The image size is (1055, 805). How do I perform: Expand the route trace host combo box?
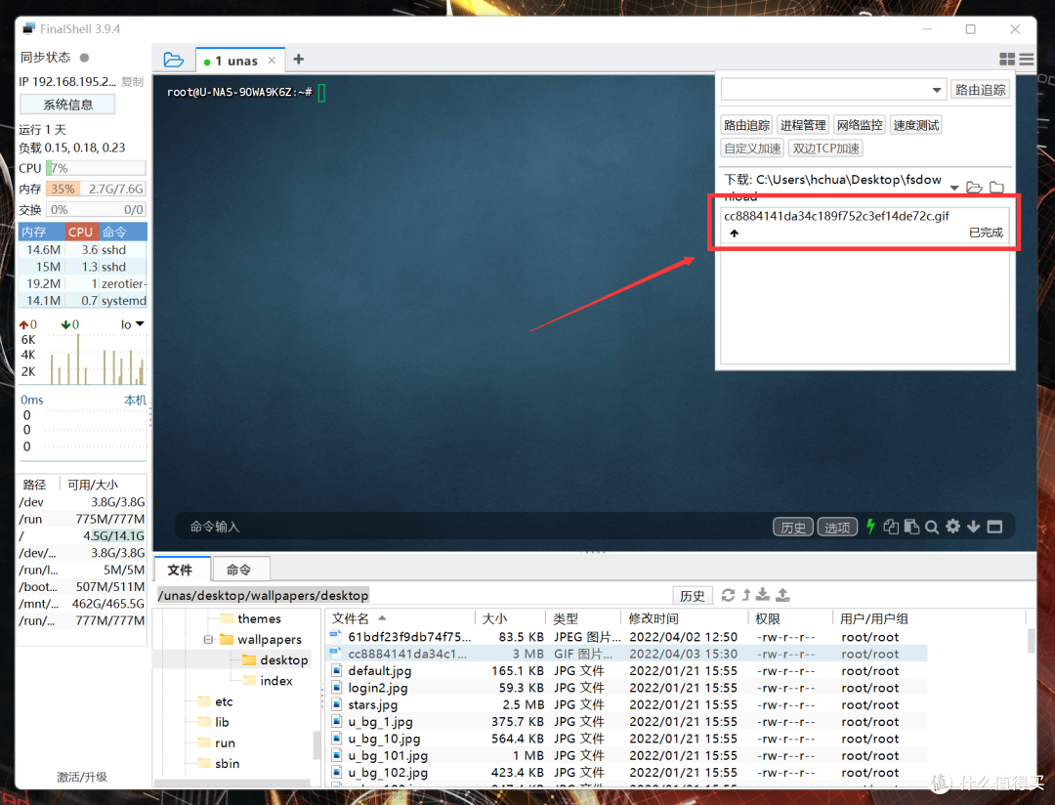click(937, 90)
